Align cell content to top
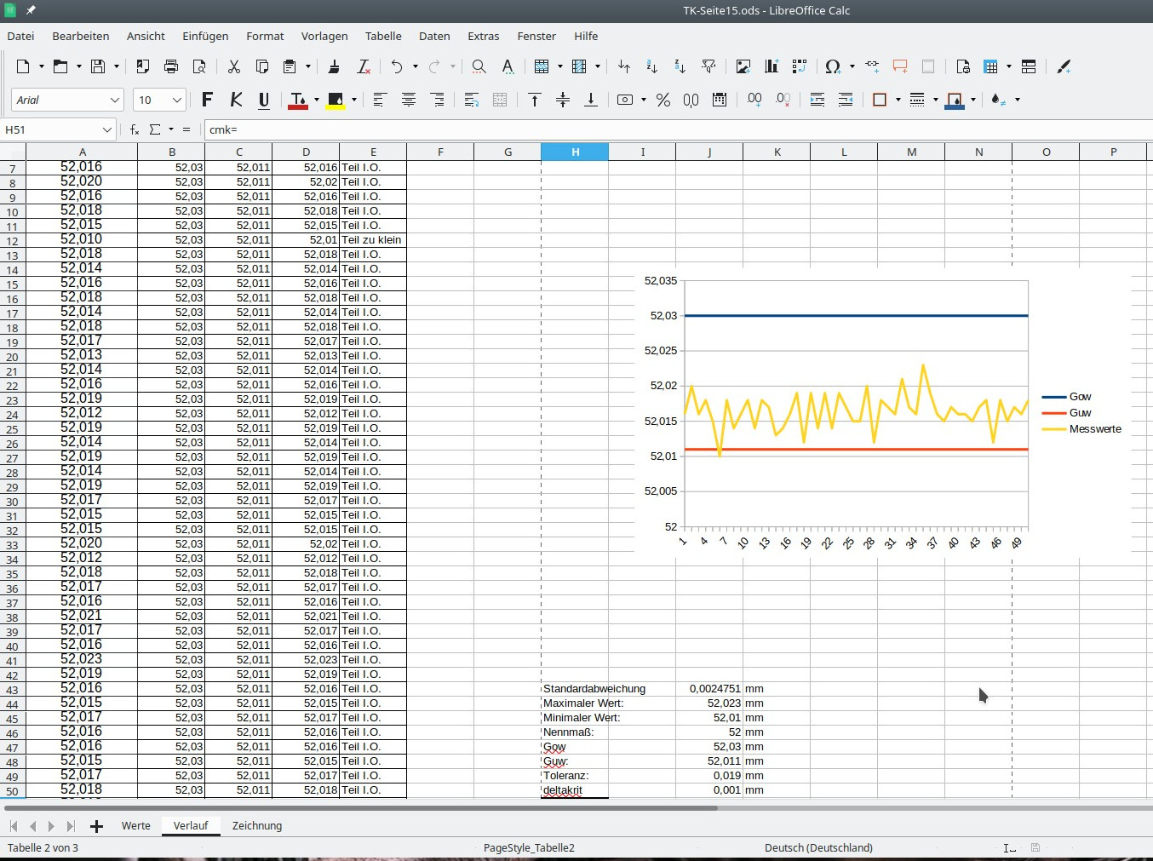Screen dimensions: 1153x861 (535, 100)
